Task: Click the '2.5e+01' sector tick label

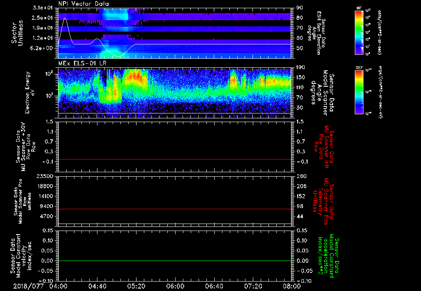Action: [x=42, y=18]
